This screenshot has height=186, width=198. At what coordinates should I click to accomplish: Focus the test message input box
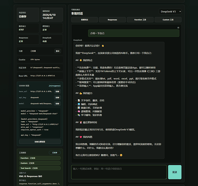pos(119,172)
